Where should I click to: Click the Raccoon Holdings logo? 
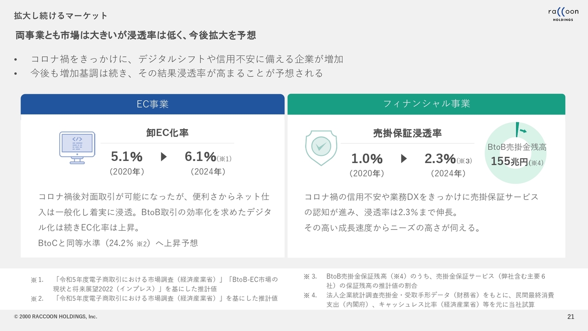click(x=563, y=15)
